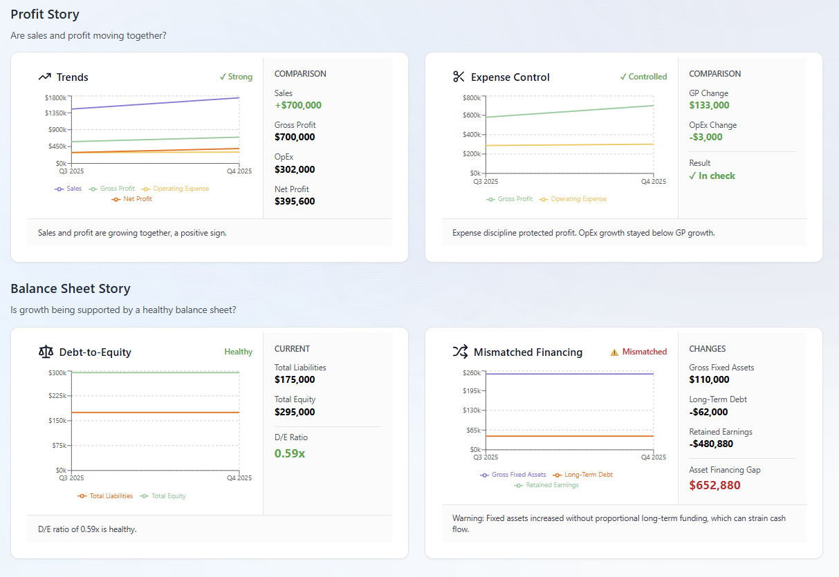Click the balance scales icon beside Debt-to-Equity
Viewport: 839px width, 577px height.
(x=46, y=352)
